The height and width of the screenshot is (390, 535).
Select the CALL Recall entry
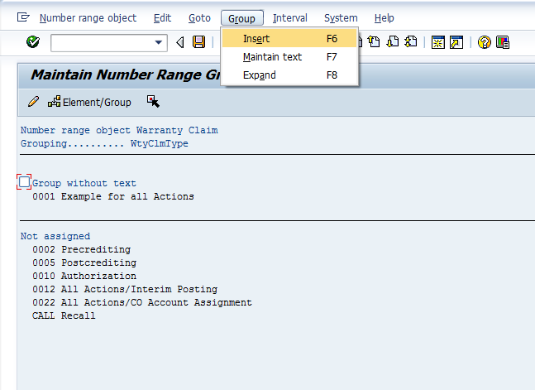pyautogui.click(x=64, y=315)
